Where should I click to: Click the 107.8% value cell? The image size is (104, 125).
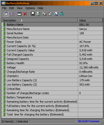(x=90, y=46)
